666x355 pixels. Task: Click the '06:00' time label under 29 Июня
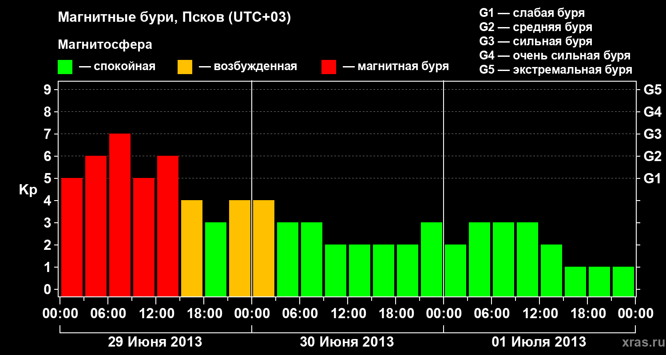coord(108,314)
